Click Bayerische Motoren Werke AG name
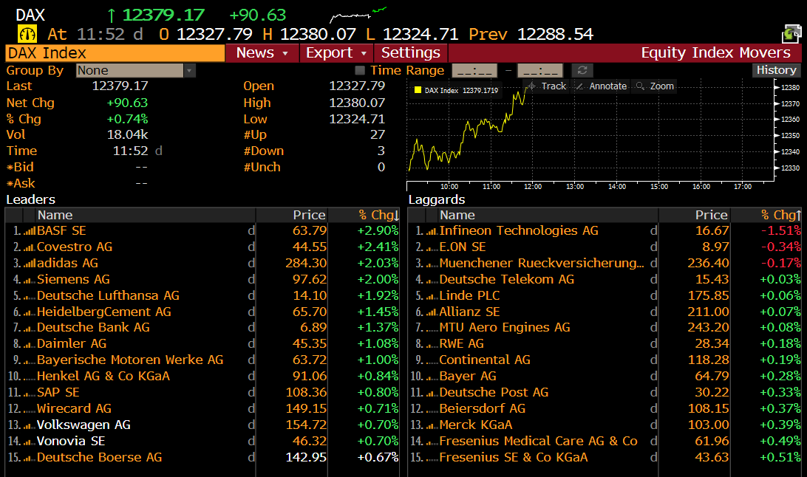The image size is (807, 477). click(x=130, y=360)
